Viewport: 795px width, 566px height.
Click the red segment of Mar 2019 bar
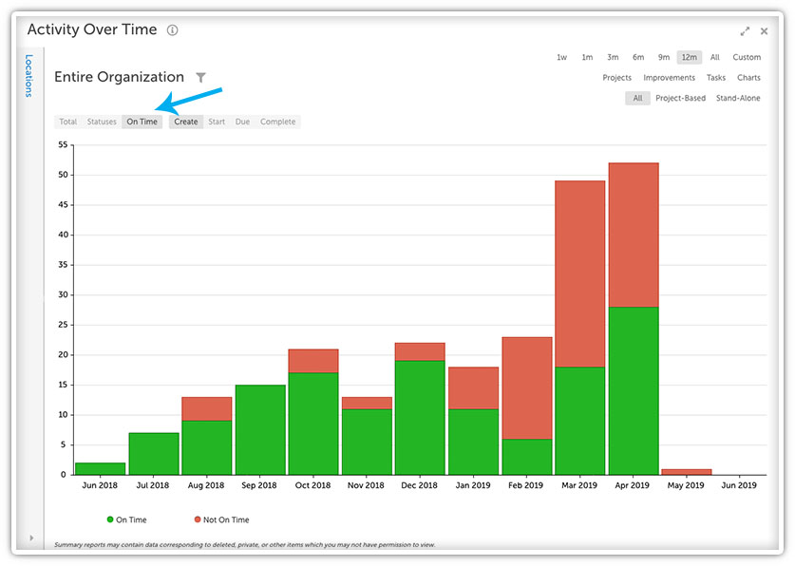point(580,274)
